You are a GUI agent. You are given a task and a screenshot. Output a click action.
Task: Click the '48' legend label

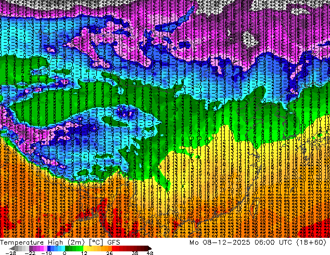150,253
